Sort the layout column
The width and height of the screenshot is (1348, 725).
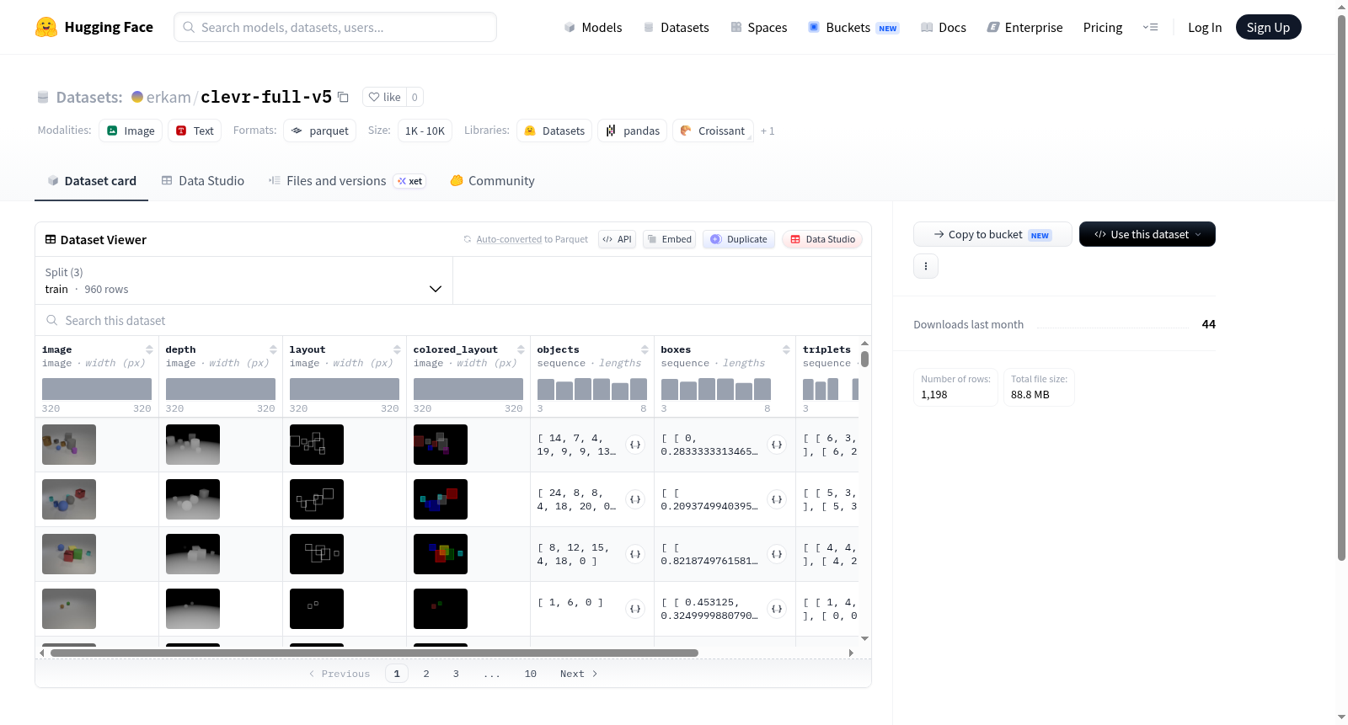(397, 349)
